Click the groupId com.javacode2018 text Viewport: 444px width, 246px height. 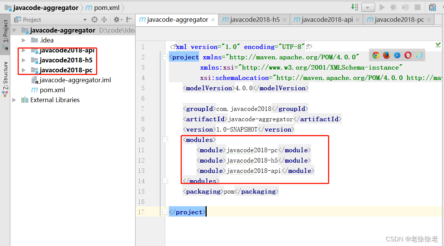click(x=244, y=109)
